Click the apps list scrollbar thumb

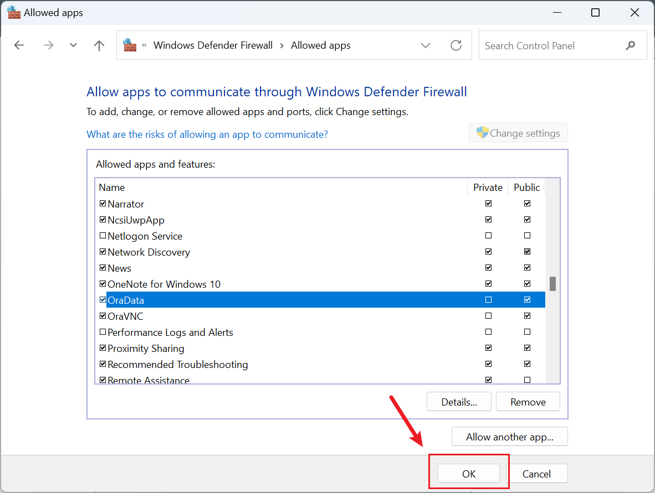(552, 284)
